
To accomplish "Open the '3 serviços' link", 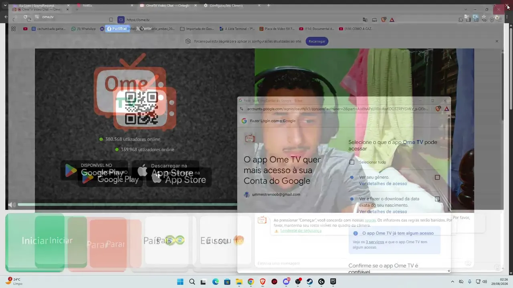I will point(375,242).
